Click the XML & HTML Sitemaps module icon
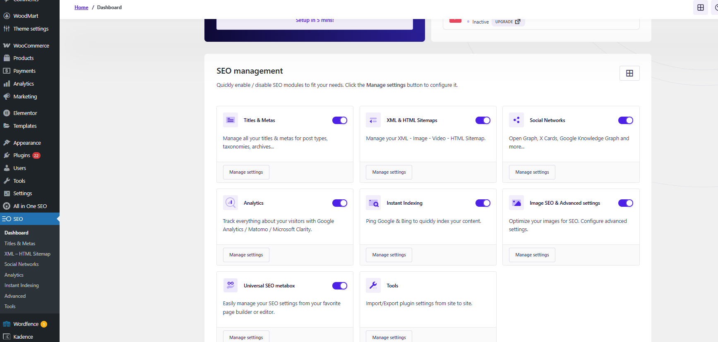The width and height of the screenshot is (718, 342). point(373,120)
